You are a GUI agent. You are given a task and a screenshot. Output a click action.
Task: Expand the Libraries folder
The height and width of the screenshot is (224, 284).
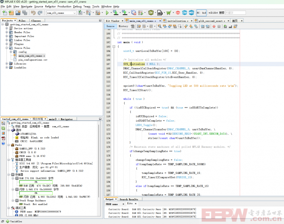(7, 64)
